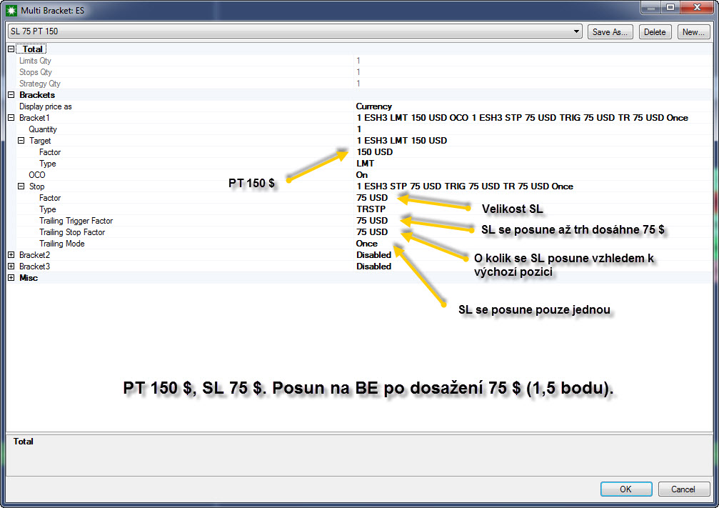Close the Multi Bracket window
This screenshot has width=719, height=508.
coord(697,7)
